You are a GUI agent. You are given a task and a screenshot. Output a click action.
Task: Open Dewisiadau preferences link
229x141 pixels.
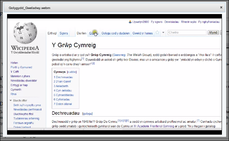[x=172, y=22]
